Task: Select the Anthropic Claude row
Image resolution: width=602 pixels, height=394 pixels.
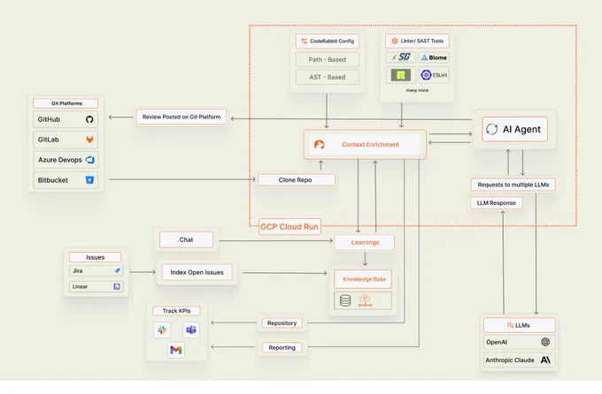Action: [519, 360]
